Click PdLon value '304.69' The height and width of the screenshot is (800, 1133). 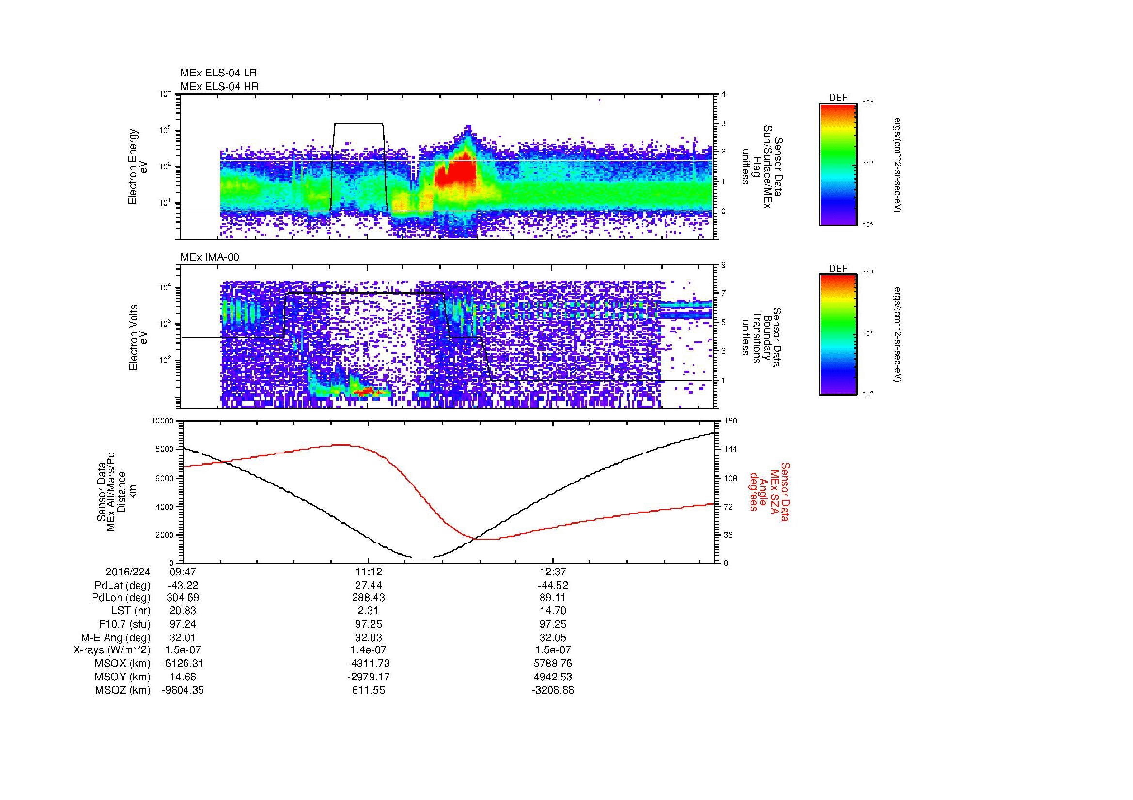[x=183, y=597]
